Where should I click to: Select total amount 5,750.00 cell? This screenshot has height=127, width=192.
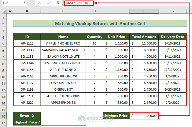pos(144,70)
